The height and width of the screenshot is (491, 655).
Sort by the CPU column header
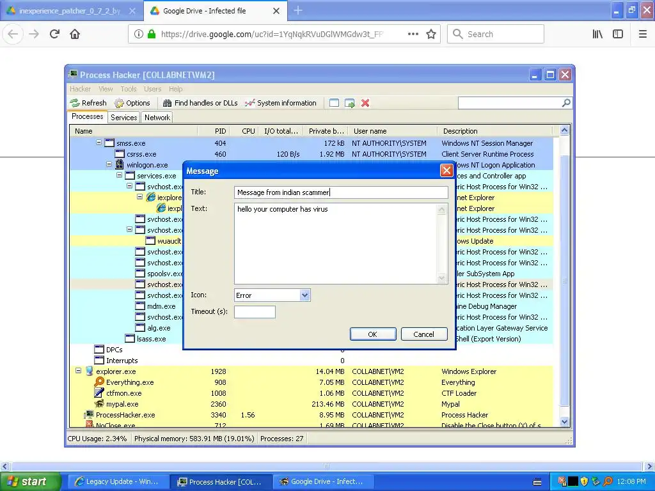pos(244,131)
